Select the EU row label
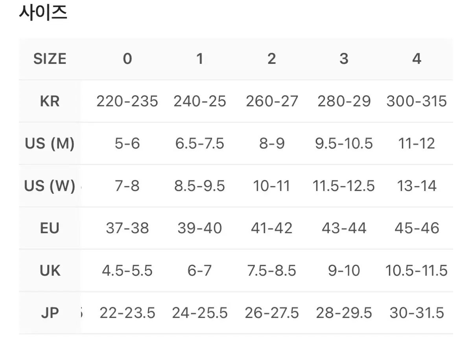The height and width of the screenshot is (347, 472). (x=50, y=228)
